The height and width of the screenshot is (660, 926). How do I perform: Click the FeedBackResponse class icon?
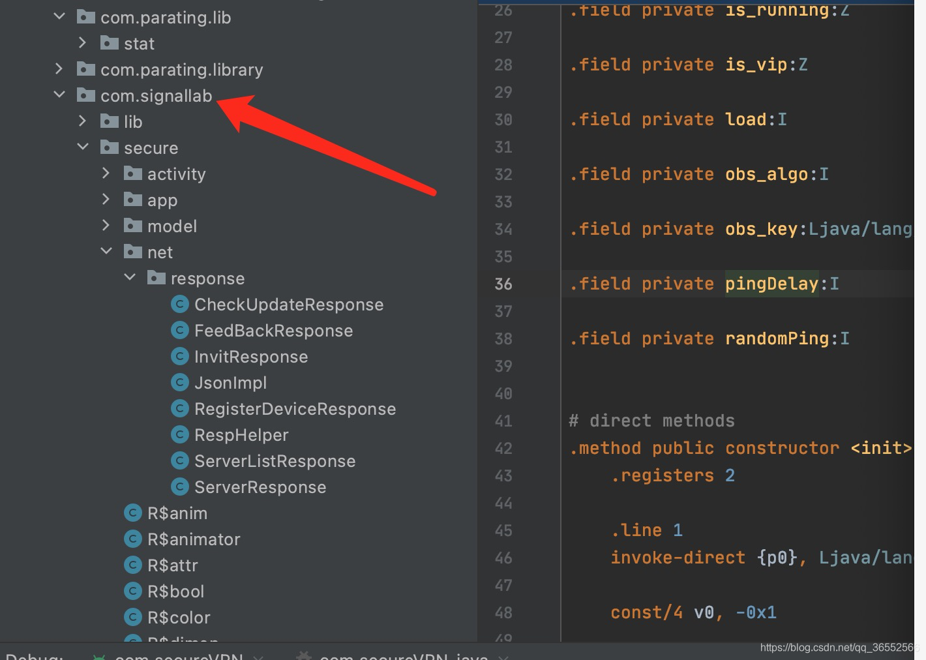pyautogui.click(x=180, y=330)
